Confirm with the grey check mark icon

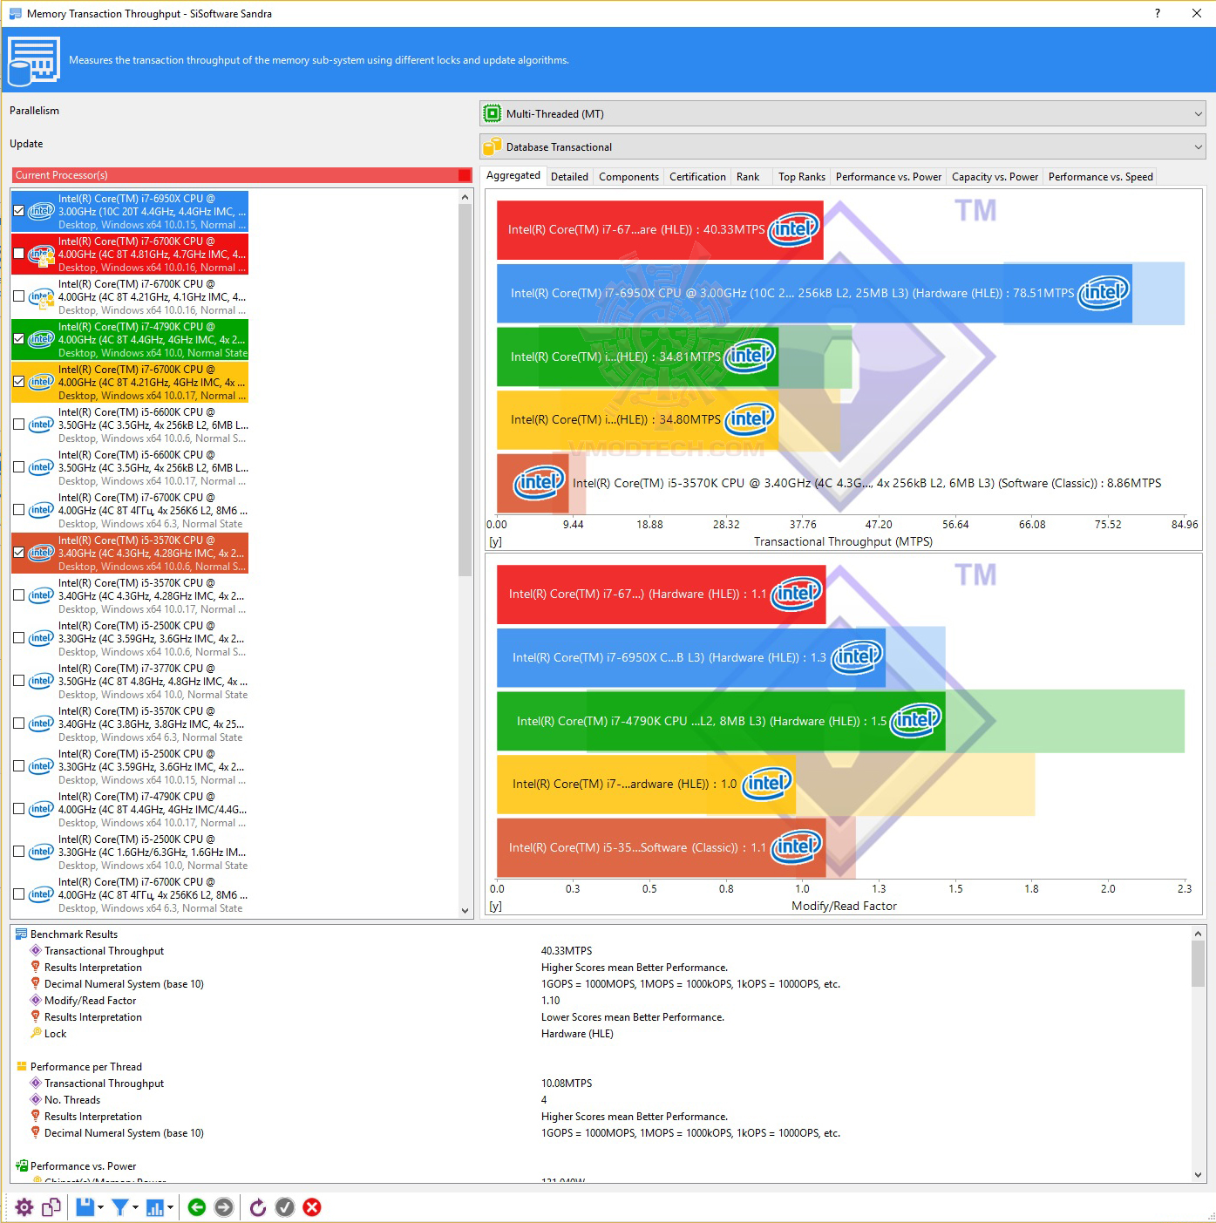(x=284, y=1207)
